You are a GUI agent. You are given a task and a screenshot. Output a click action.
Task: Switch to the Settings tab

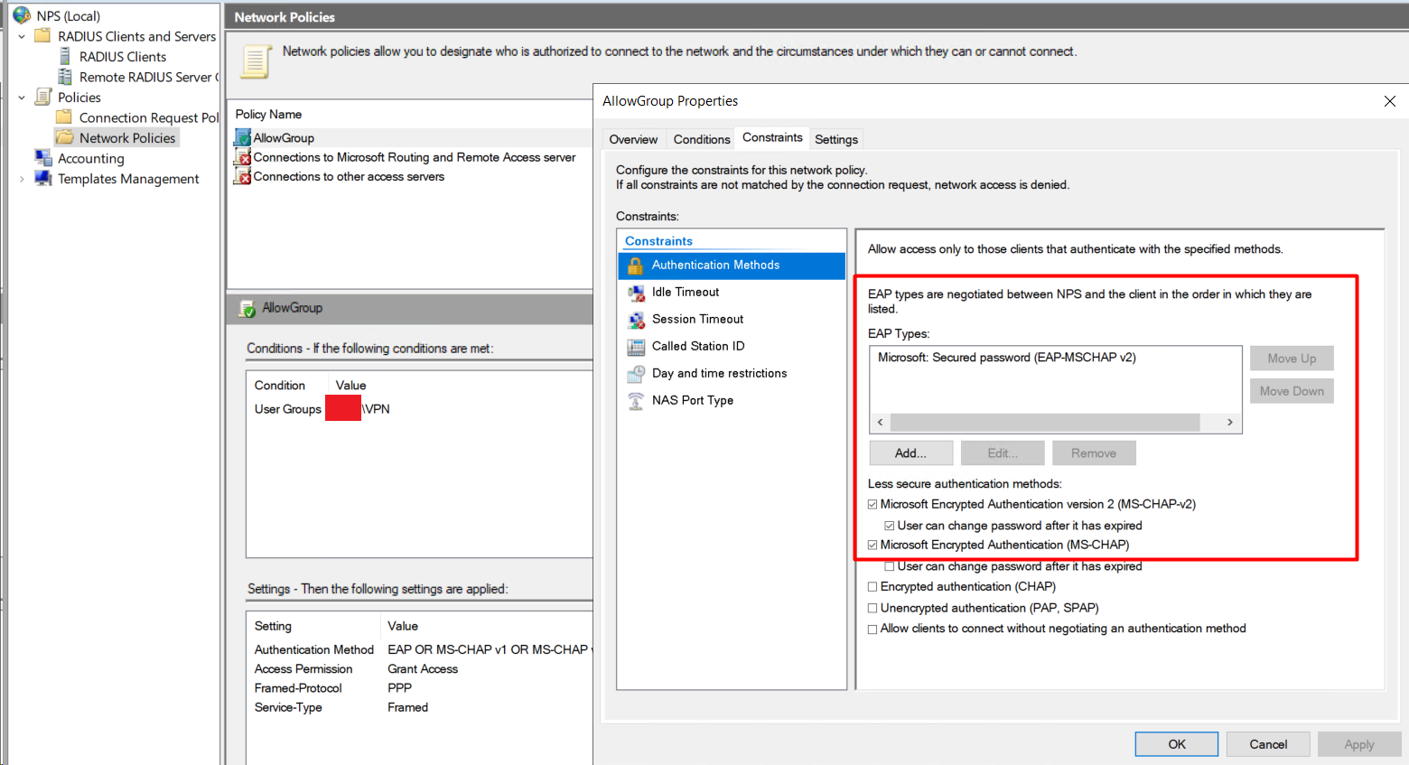pos(835,138)
